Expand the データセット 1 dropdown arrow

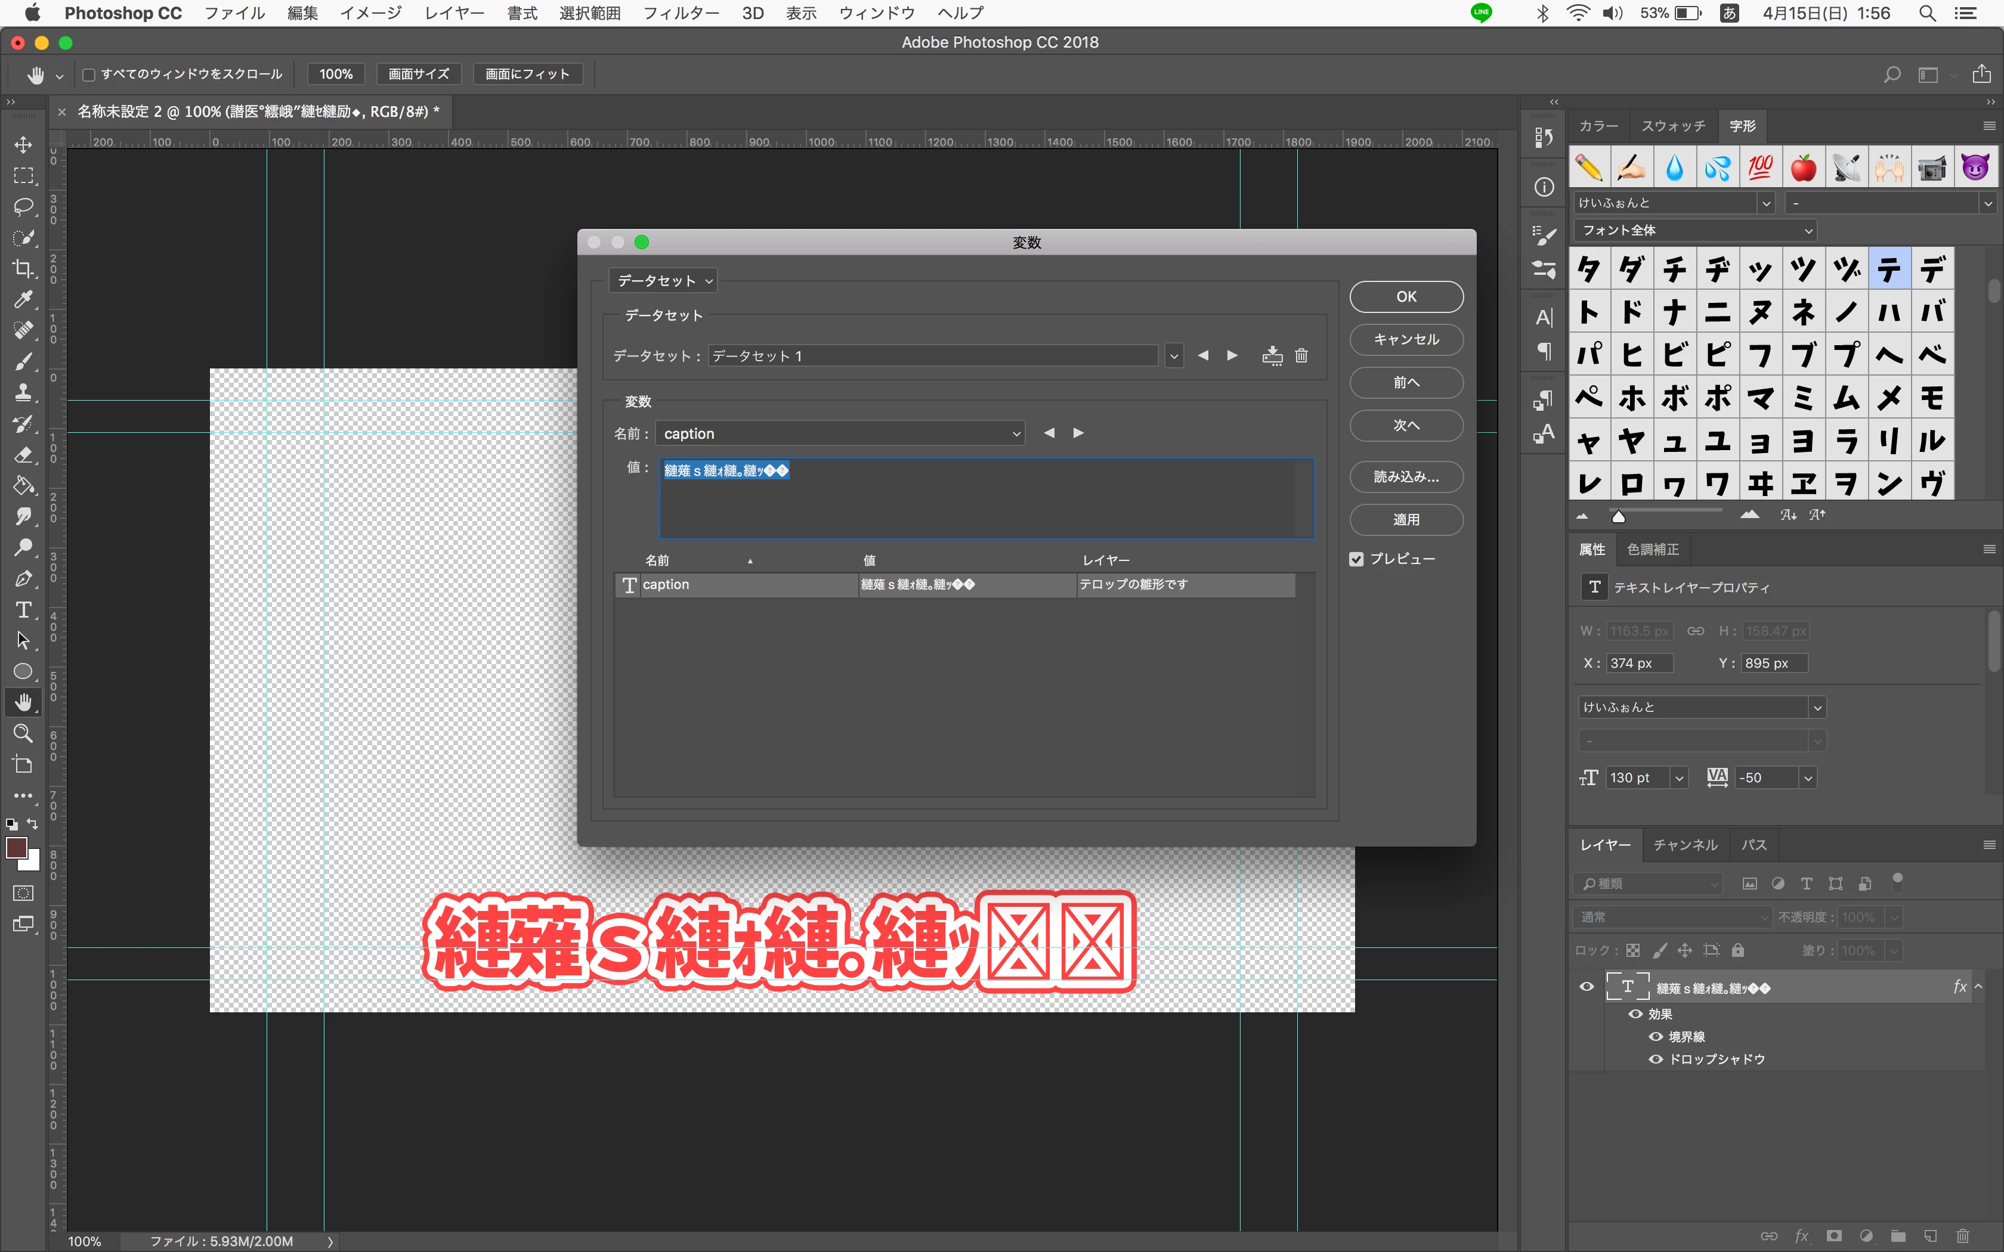(x=1173, y=356)
